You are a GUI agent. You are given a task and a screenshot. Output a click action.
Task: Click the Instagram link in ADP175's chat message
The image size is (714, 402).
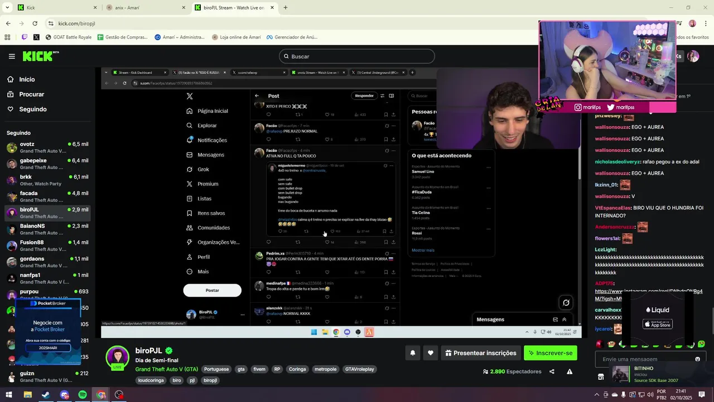point(649,295)
